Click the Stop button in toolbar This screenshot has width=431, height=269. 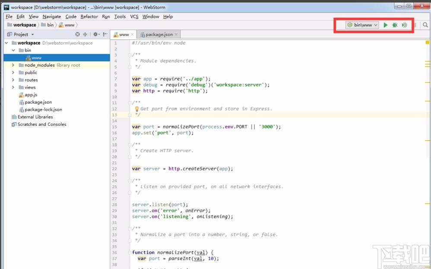(415, 25)
